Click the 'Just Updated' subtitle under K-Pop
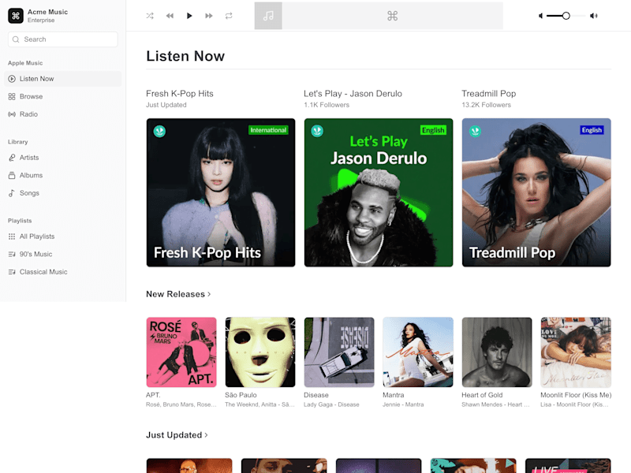This screenshot has height=473, width=631. pyautogui.click(x=166, y=105)
